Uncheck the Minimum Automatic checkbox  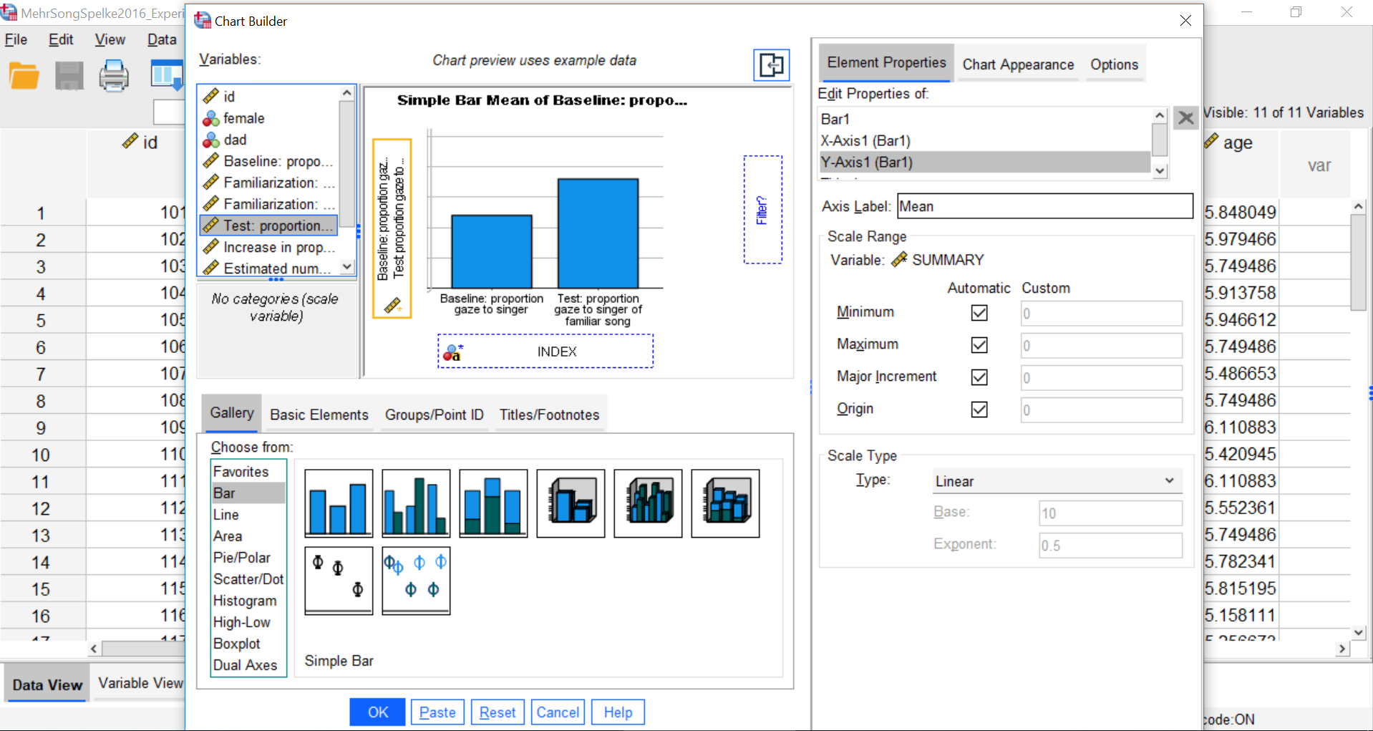pyautogui.click(x=979, y=313)
